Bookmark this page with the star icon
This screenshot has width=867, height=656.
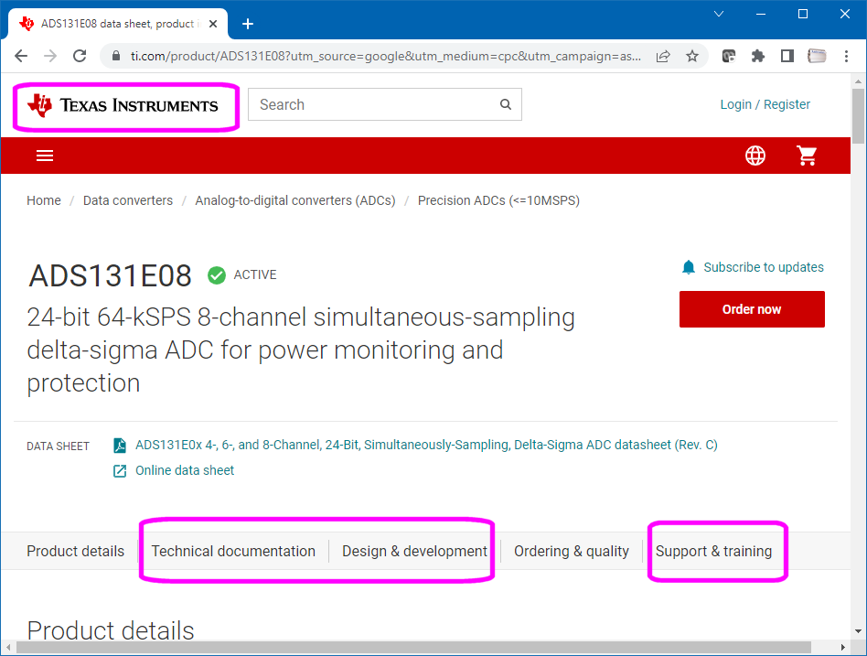tap(692, 56)
